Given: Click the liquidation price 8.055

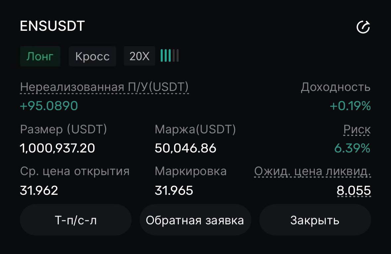Looking at the screenshot, I should [x=354, y=190].
